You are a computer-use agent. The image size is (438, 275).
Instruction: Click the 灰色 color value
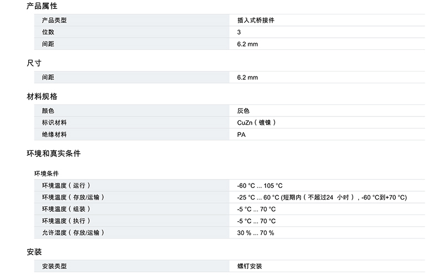[243, 111]
